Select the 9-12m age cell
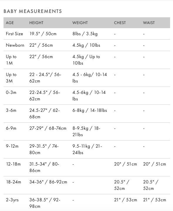The height and width of the screenshot is (211, 173). [12, 146]
